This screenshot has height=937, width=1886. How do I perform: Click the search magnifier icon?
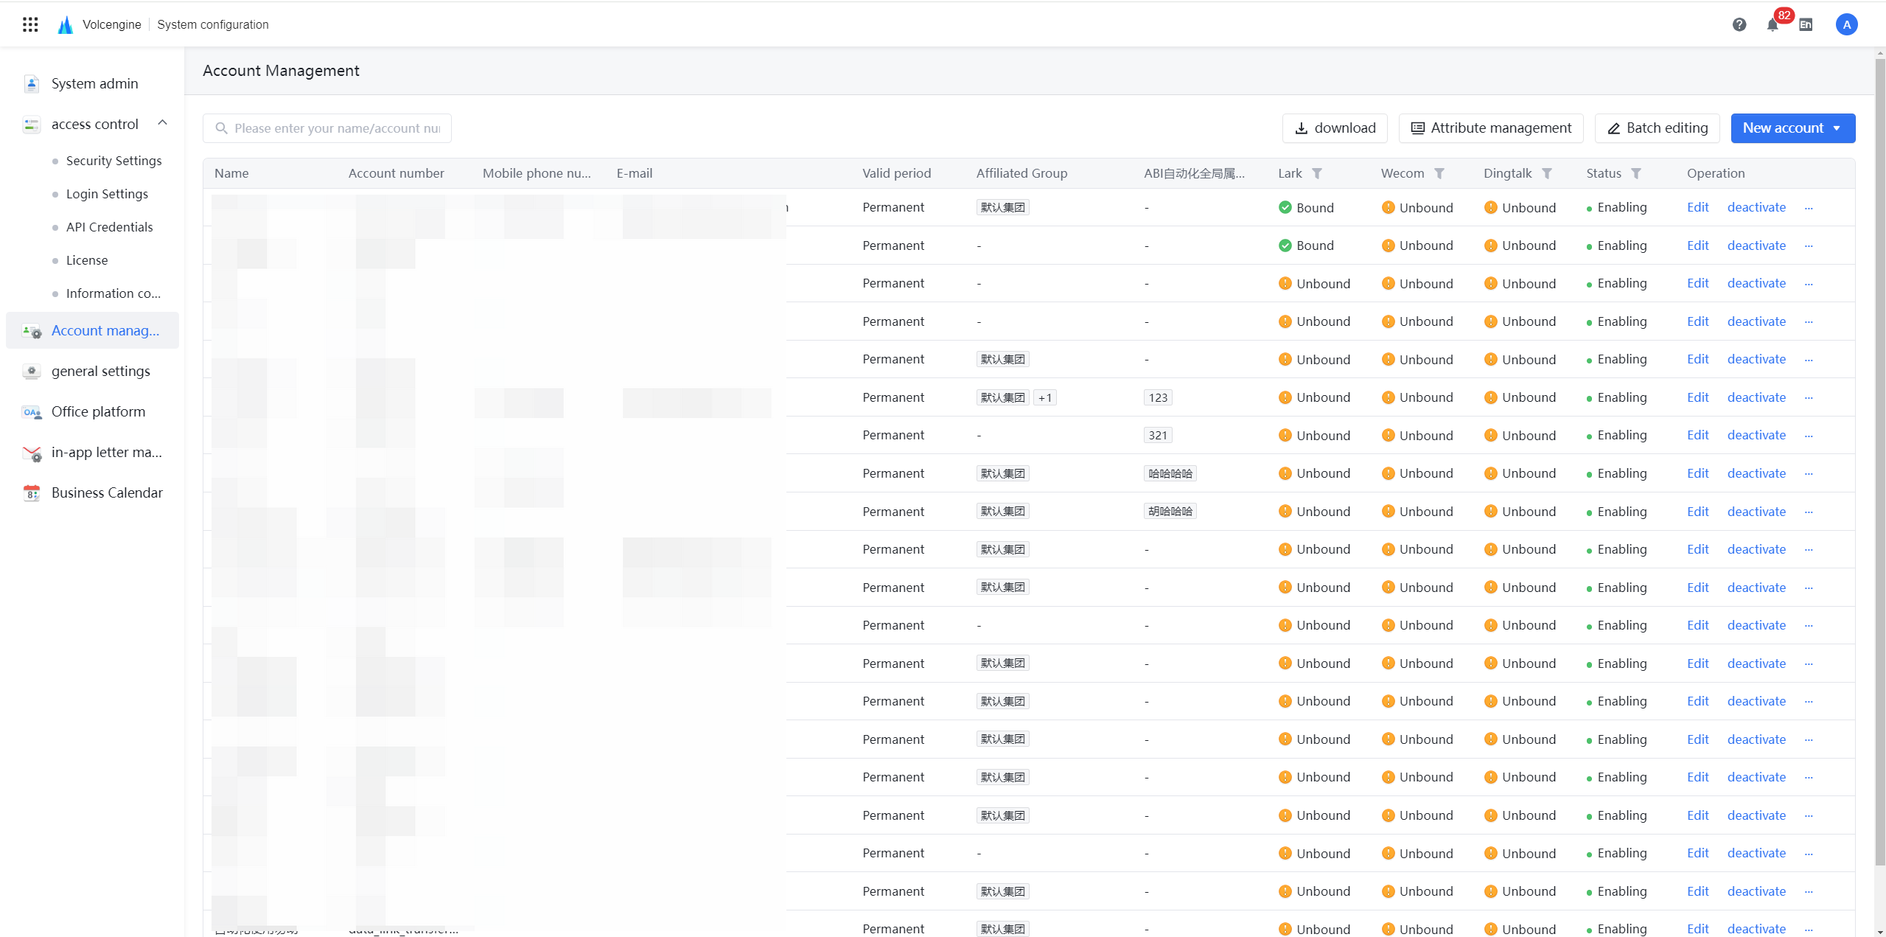point(221,128)
